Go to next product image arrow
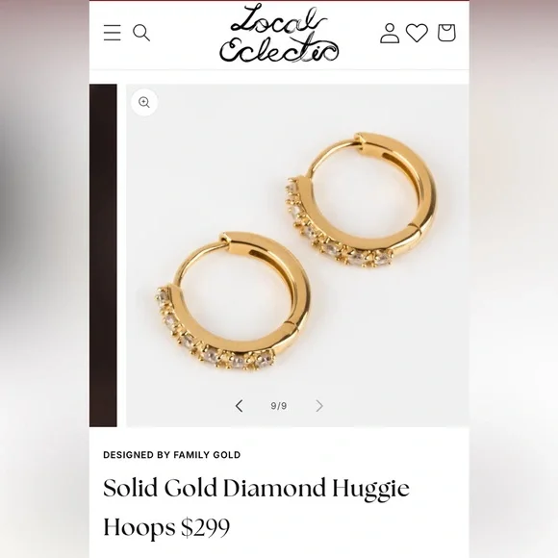Viewport: 558px width, 558px height. click(319, 406)
